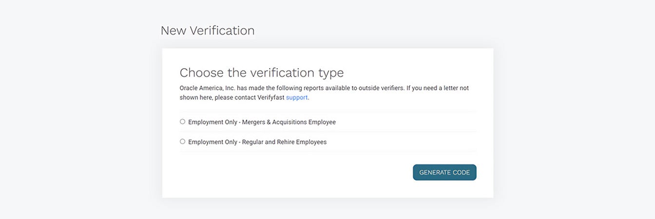Click the 'outside verifiers' phrase in description
Viewport: 655px width, 219px height.
pos(379,89)
